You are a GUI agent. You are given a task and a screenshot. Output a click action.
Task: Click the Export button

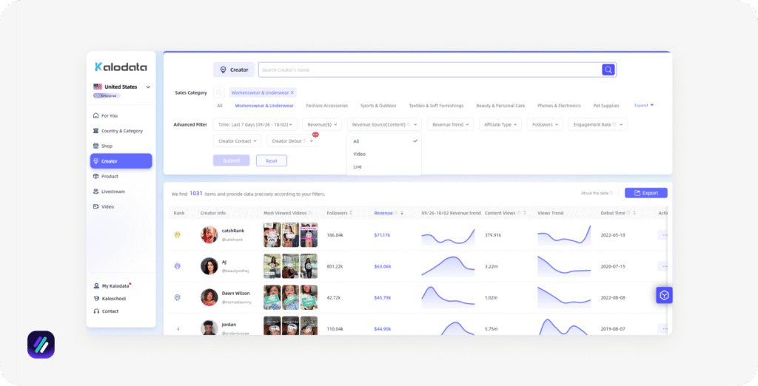click(x=645, y=193)
